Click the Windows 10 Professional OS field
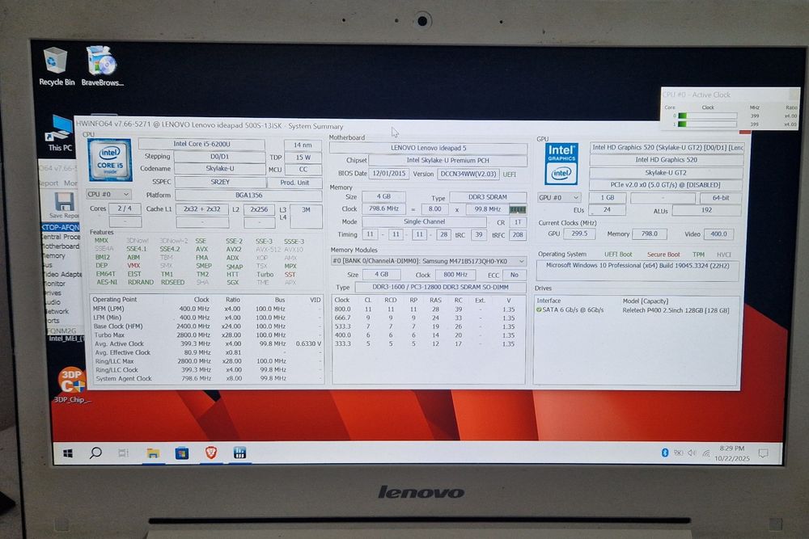This screenshot has height=539, width=809. (x=637, y=270)
